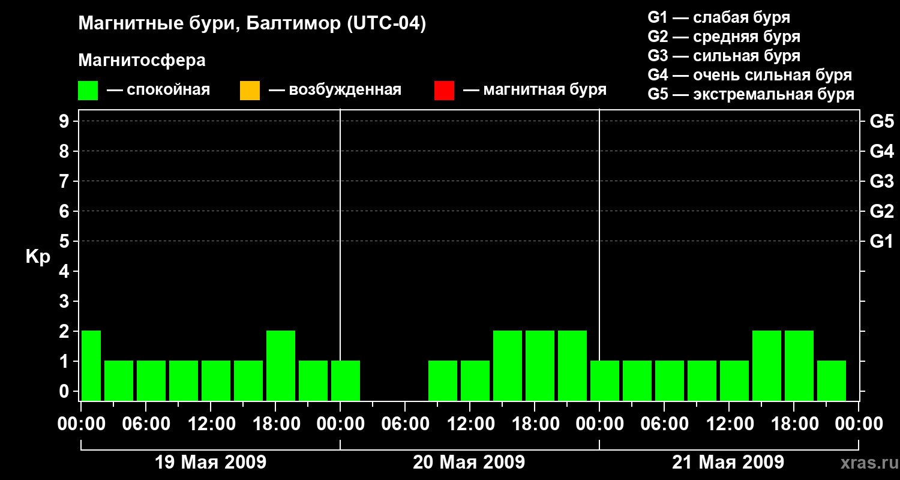Click the 'G2' label on the right axis
Image resolution: width=900 pixels, height=480 pixels.
[x=881, y=211]
